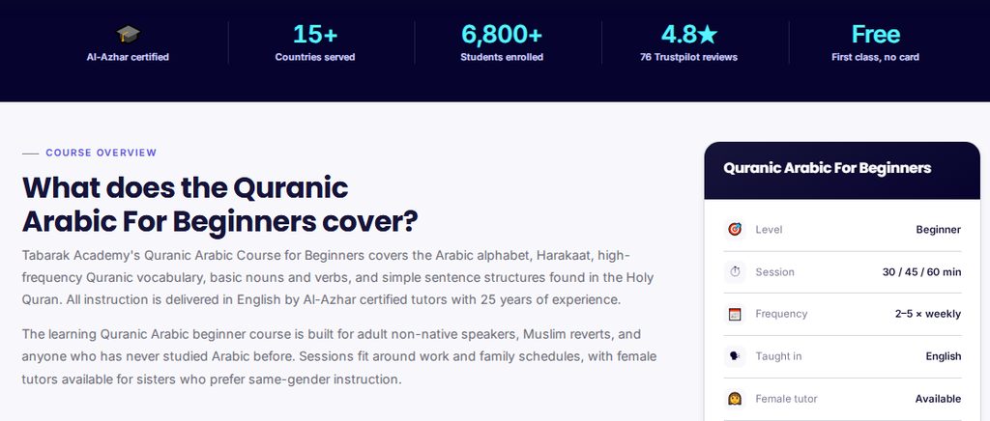Click the "Frequency" row label

click(x=781, y=314)
